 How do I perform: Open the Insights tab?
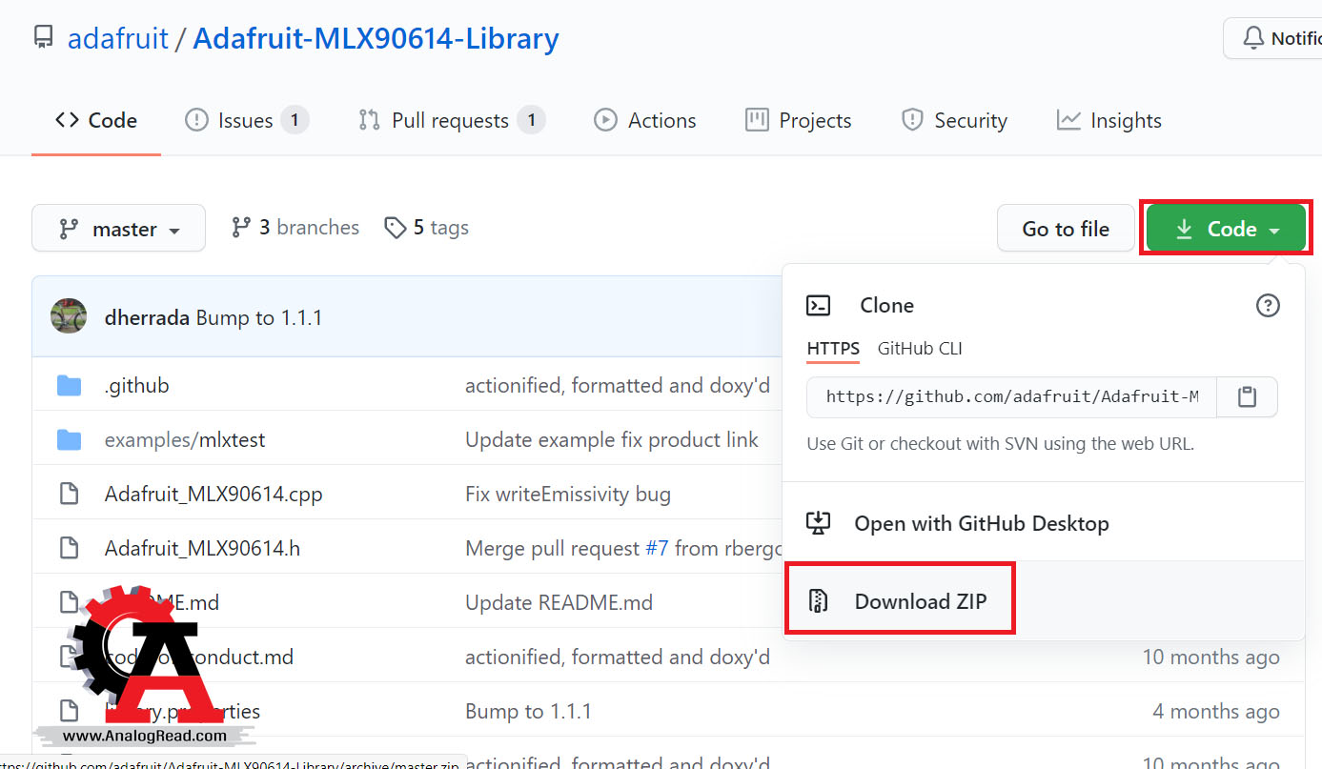pos(1109,121)
